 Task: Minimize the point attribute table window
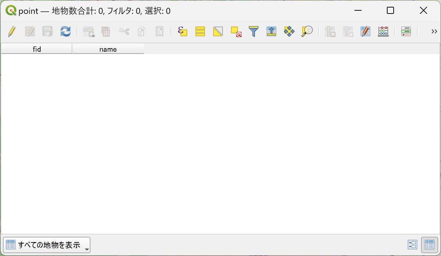tap(358, 11)
